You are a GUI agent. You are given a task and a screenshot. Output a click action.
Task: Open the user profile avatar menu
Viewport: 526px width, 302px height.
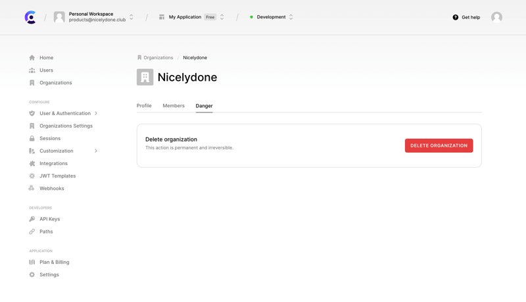click(x=496, y=17)
